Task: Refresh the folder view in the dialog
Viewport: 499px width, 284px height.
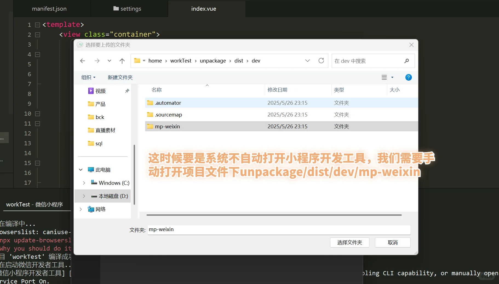Action: [x=321, y=61]
